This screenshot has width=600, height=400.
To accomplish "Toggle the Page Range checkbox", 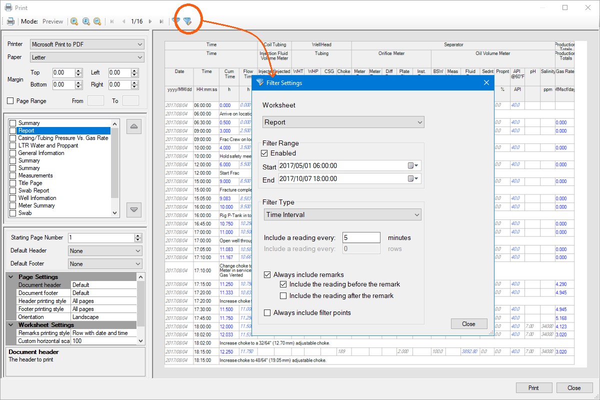I will 10,101.
